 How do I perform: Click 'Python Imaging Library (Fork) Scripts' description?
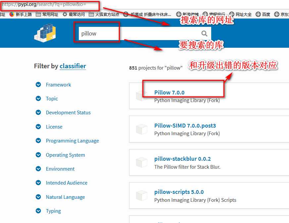195,200
